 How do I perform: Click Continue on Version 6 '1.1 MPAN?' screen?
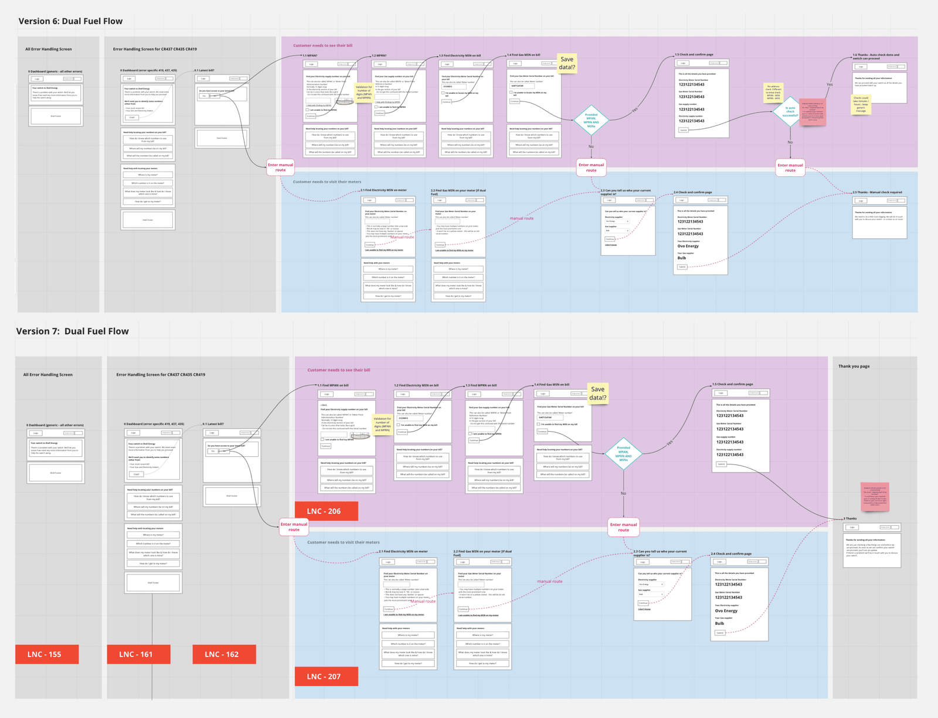pyautogui.click(x=311, y=116)
